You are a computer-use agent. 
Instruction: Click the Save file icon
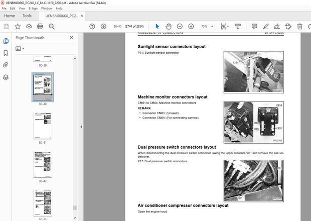click(7, 27)
